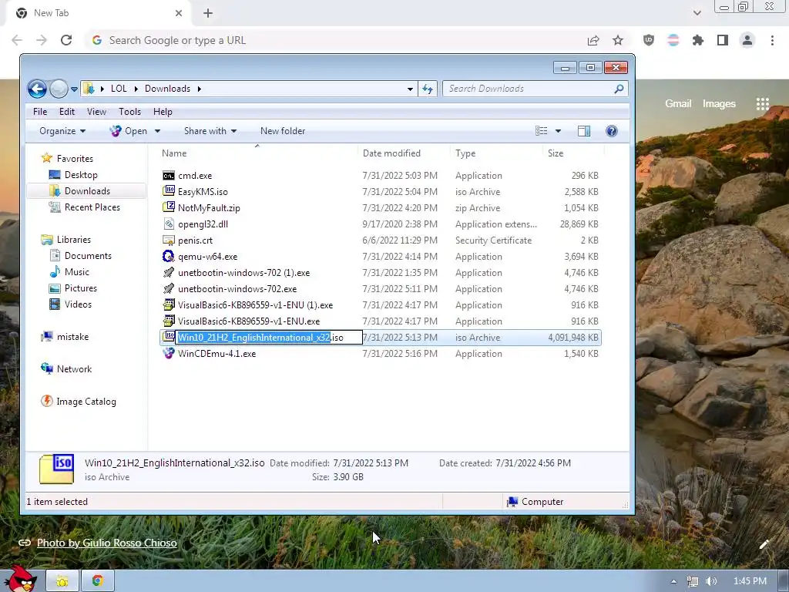Select Recent Places in navigation pane
This screenshot has width=789, height=592.
point(92,207)
